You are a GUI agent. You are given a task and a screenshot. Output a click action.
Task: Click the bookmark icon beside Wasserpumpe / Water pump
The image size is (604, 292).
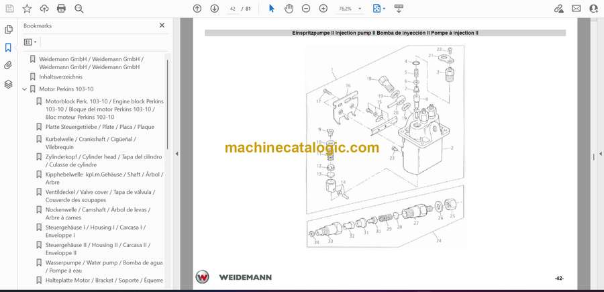(39, 262)
